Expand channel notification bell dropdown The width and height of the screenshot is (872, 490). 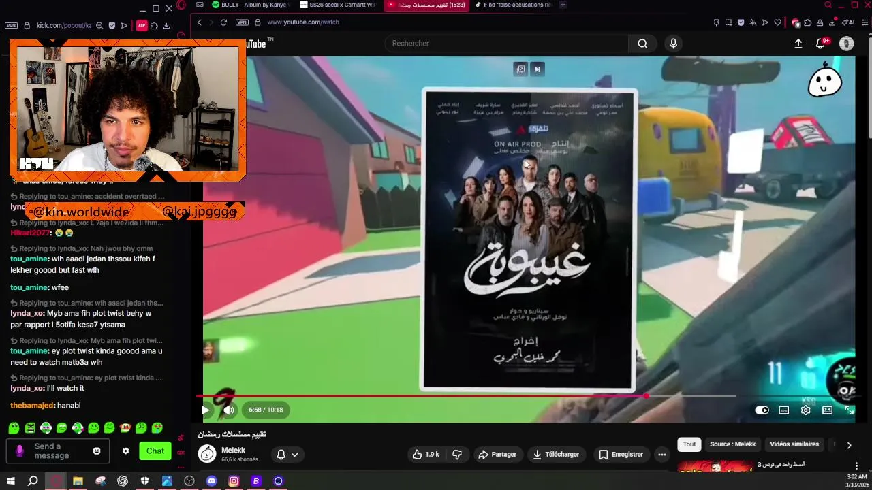click(287, 455)
